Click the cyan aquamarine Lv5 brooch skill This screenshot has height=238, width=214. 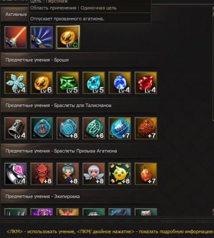[x=93, y=82]
